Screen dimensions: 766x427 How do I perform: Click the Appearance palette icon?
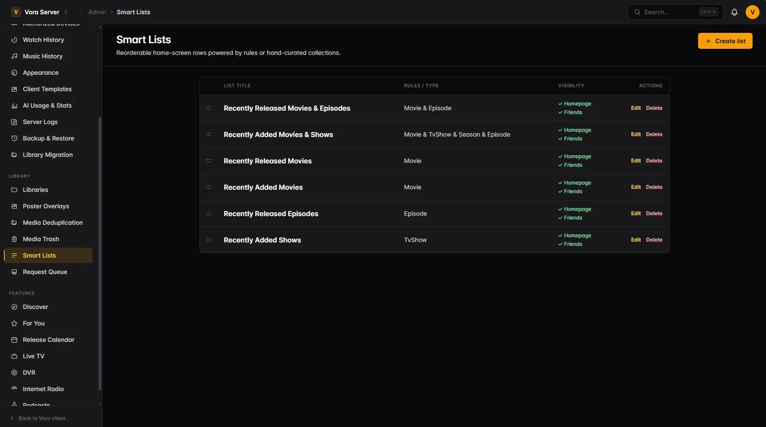click(14, 73)
